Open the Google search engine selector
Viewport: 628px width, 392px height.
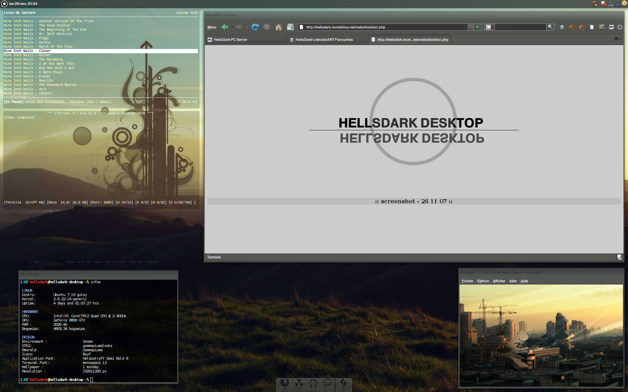pos(489,27)
